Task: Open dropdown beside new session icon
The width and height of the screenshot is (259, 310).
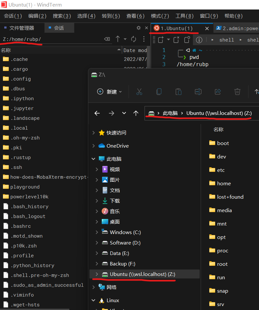Action: point(168,40)
